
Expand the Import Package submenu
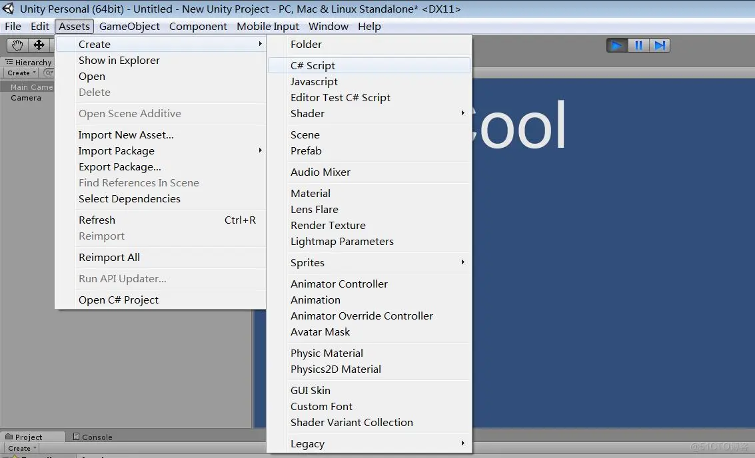(x=161, y=150)
